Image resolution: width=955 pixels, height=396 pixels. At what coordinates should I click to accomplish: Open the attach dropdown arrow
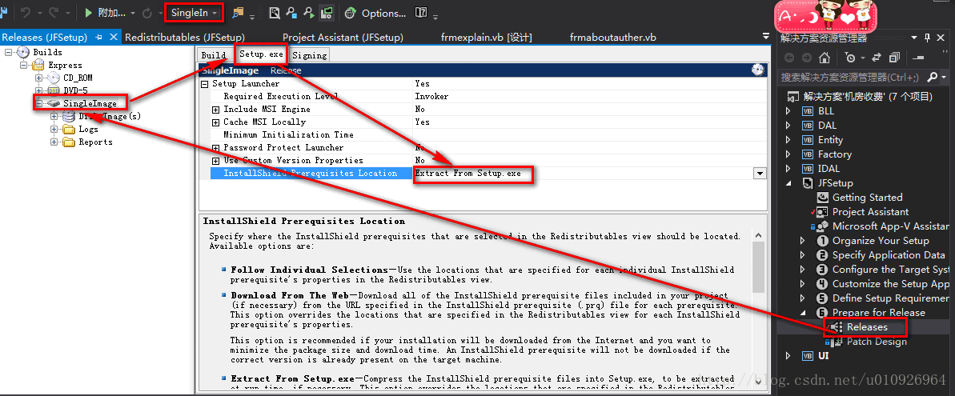[131, 13]
